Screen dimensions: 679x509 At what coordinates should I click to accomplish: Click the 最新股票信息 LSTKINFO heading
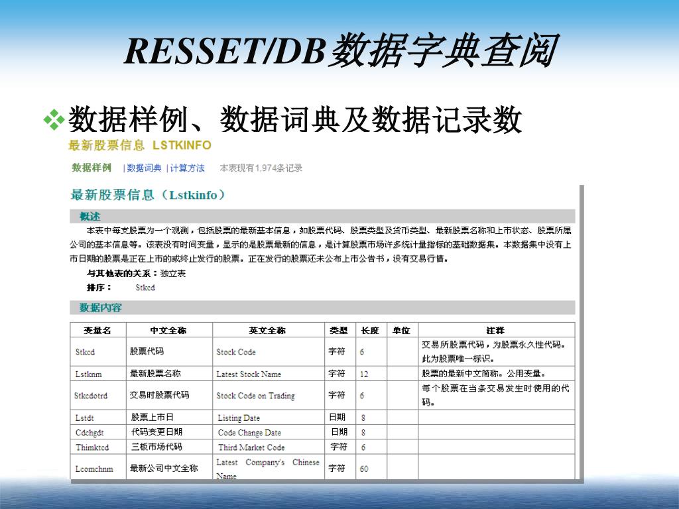[x=139, y=145]
